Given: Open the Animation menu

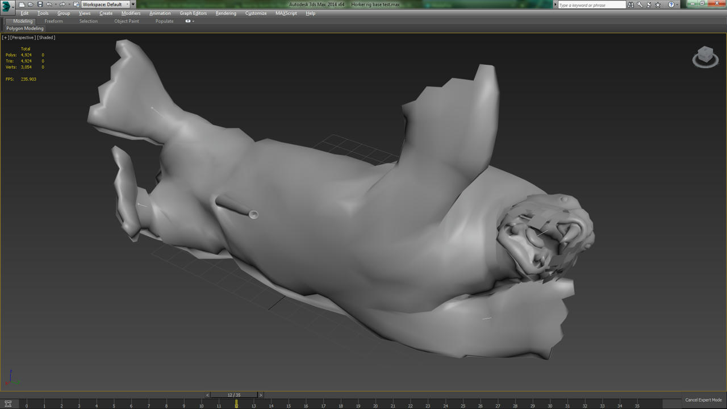Looking at the screenshot, I should pos(160,13).
